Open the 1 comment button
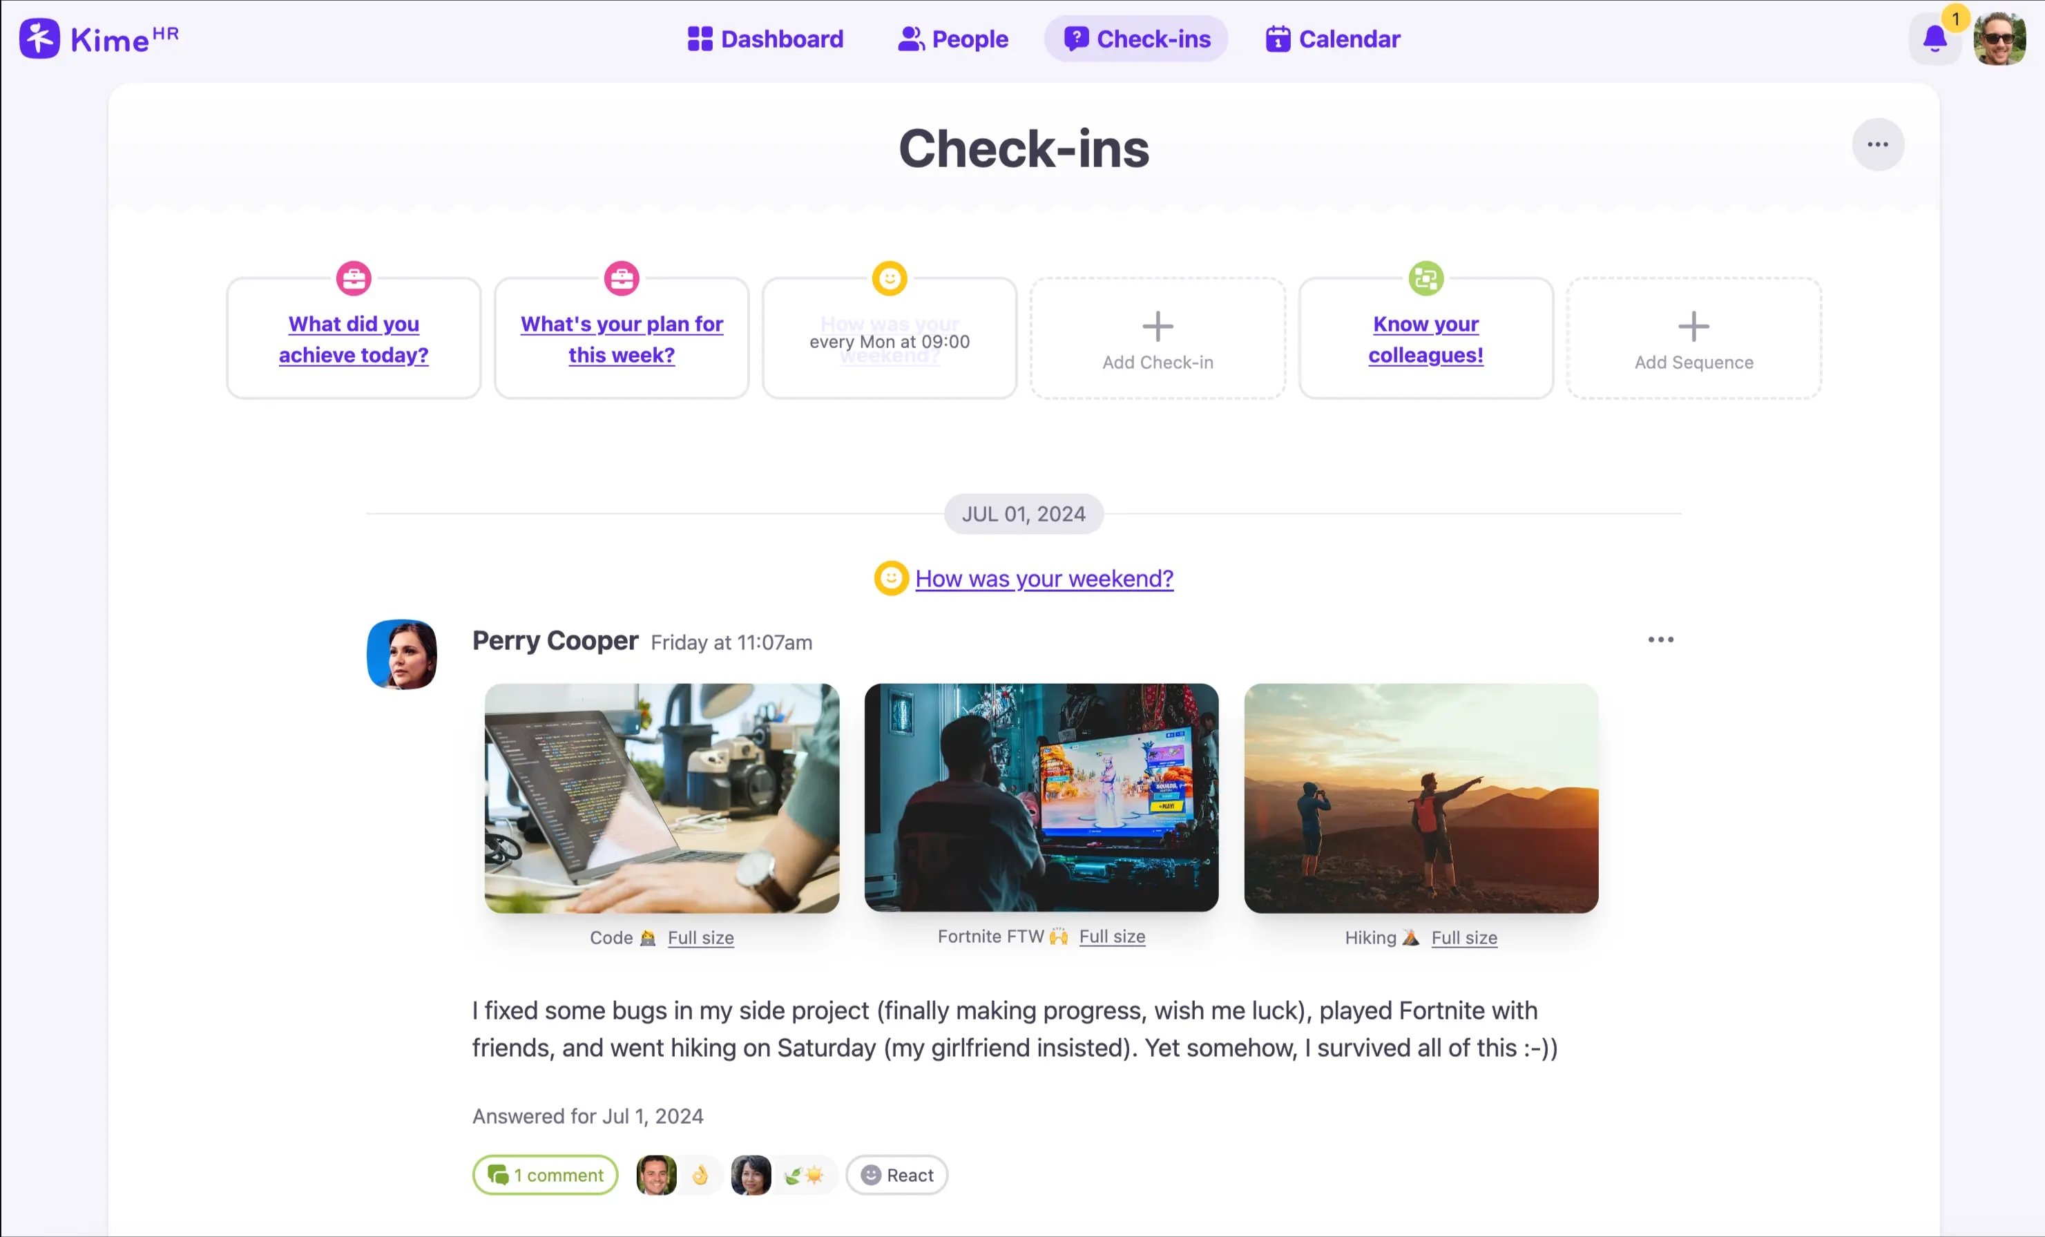The height and width of the screenshot is (1237, 2045). click(x=546, y=1175)
